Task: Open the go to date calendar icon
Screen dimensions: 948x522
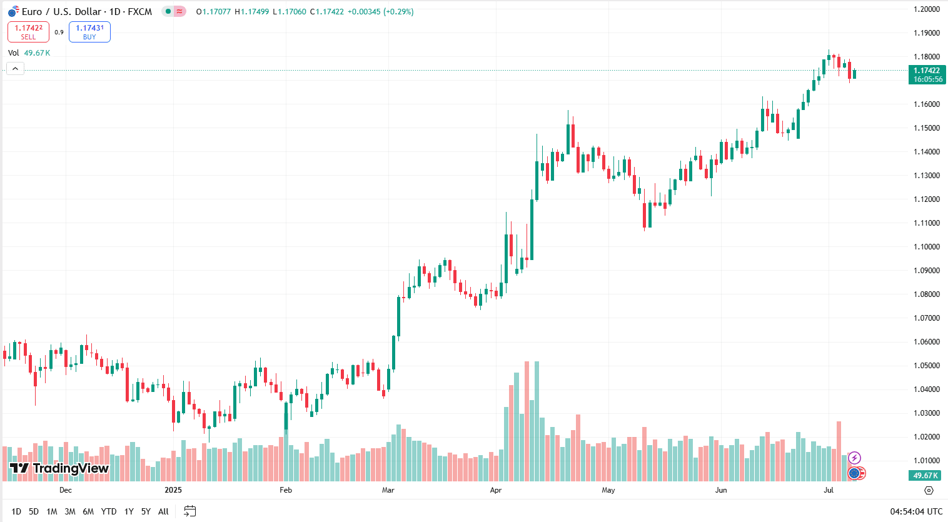Action: click(190, 511)
